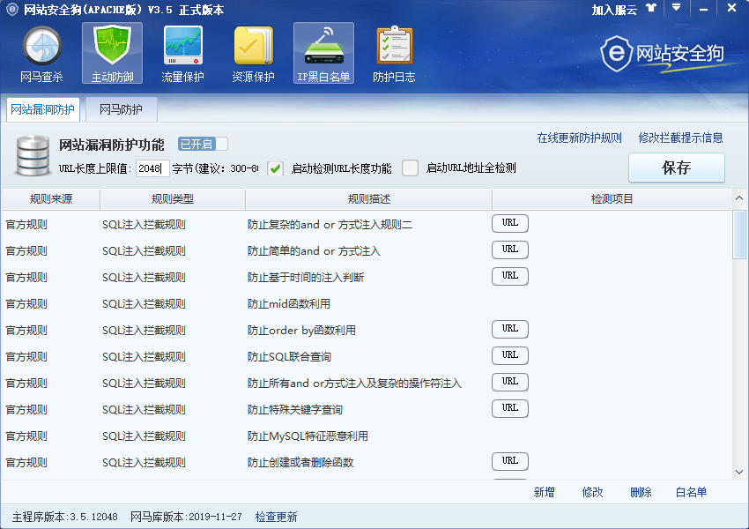Click 检查更新 in the status bar
Screen dimensions: 749x529
276,517
